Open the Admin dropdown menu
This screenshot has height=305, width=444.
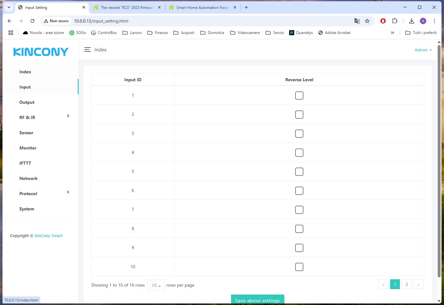[423, 50]
